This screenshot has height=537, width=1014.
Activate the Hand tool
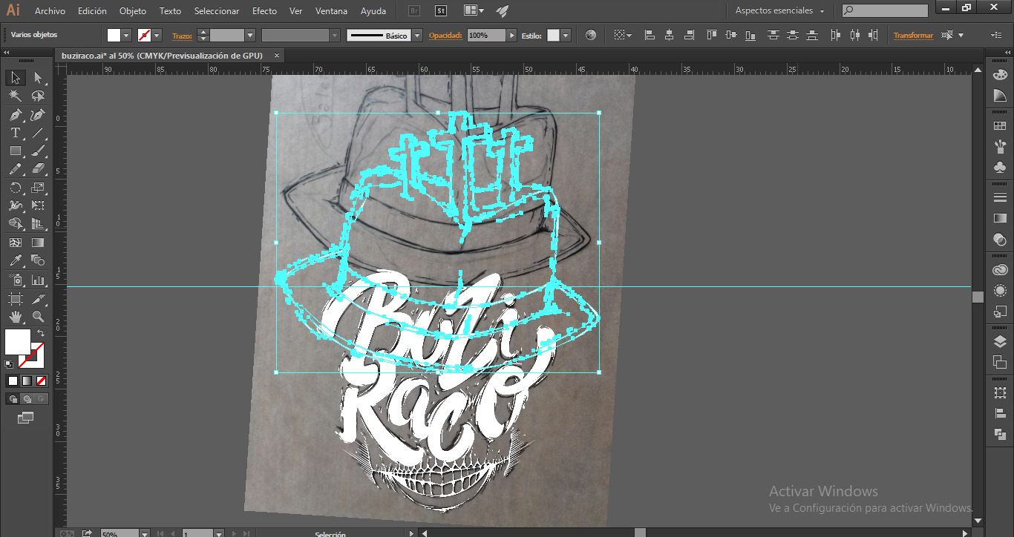15,317
